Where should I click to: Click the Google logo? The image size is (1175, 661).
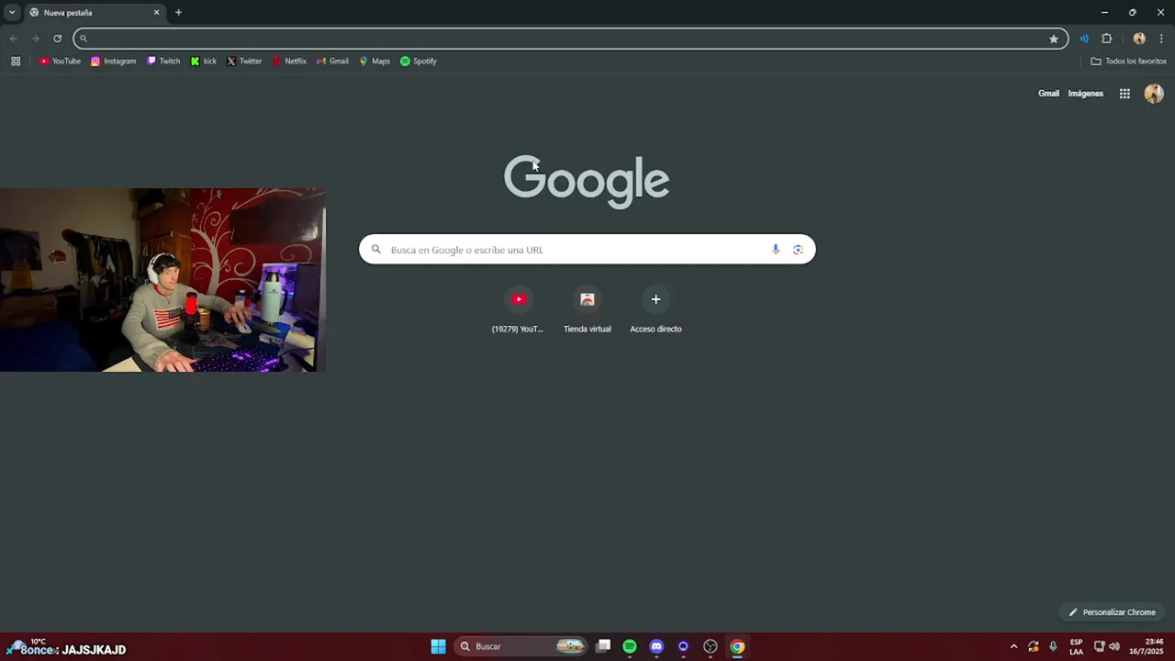[587, 181]
